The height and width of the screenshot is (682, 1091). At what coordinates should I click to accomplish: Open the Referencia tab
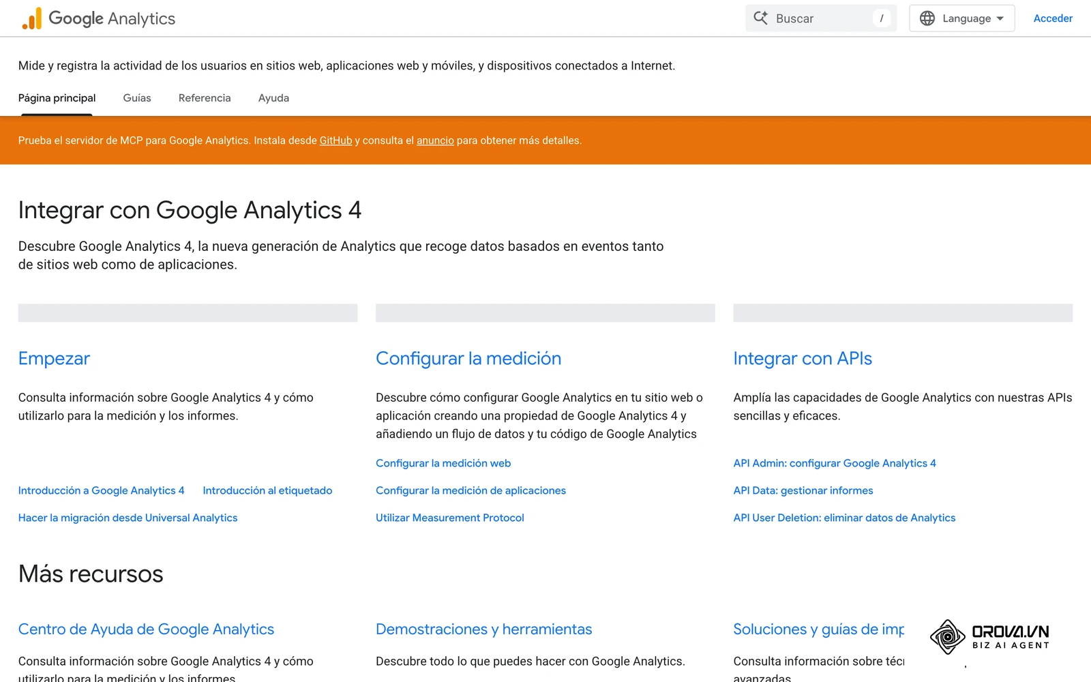click(x=205, y=98)
